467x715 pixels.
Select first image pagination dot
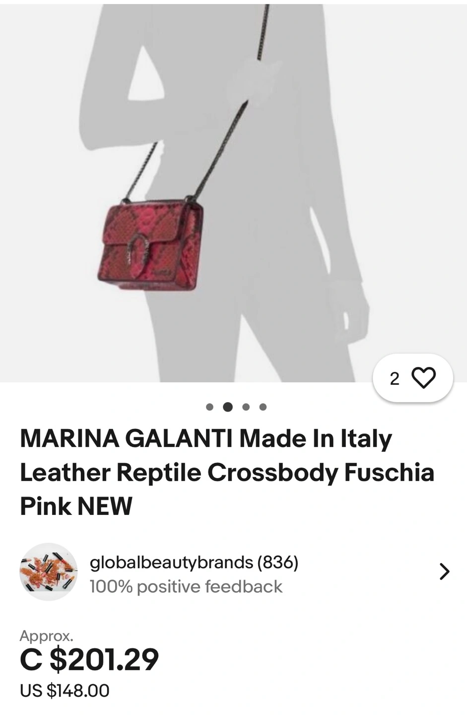(209, 407)
